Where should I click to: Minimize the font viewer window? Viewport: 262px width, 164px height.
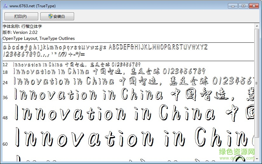click(234, 6)
